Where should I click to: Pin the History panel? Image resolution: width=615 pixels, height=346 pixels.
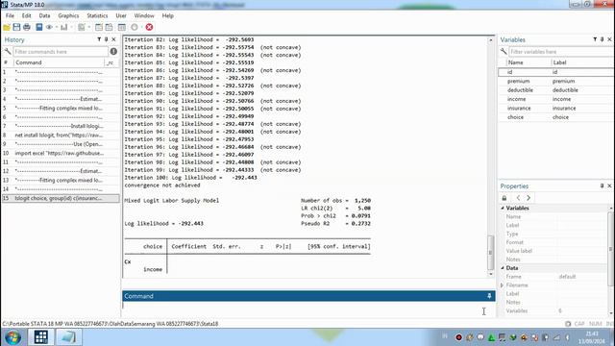tap(107, 39)
